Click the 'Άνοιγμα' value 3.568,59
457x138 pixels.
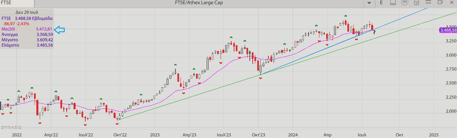coord(45,34)
